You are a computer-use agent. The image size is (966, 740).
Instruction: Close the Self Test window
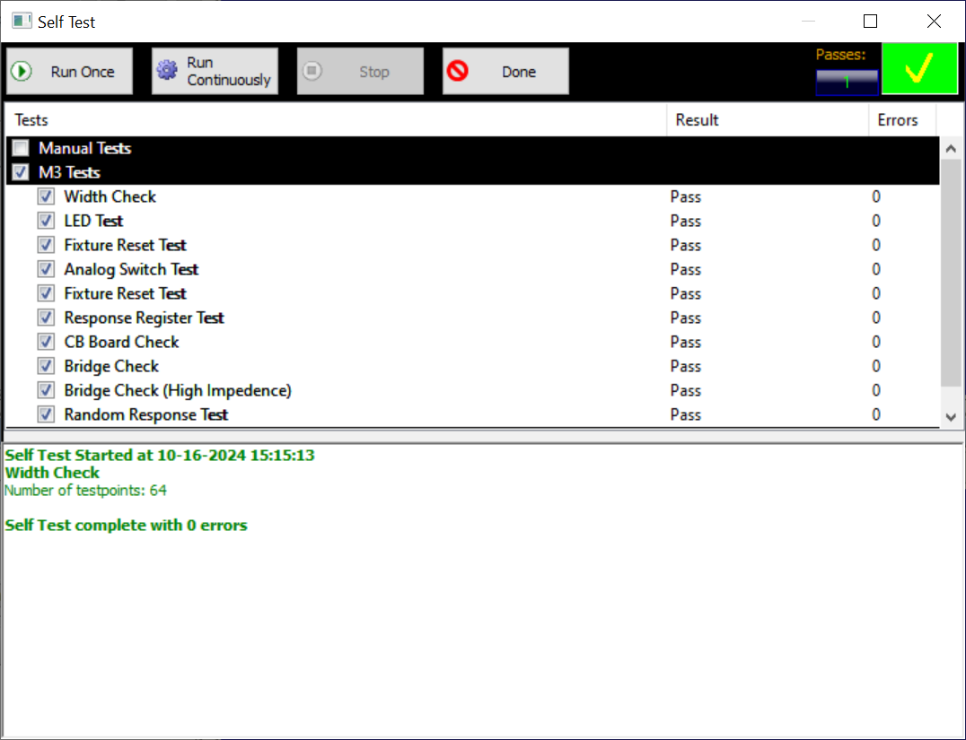tap(934, 21)
